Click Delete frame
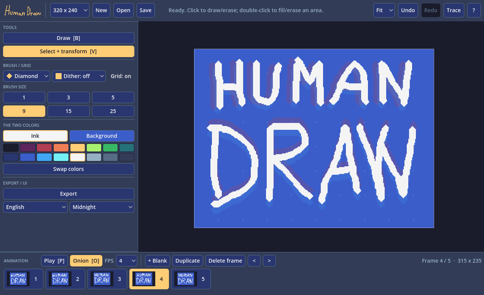 225,261
